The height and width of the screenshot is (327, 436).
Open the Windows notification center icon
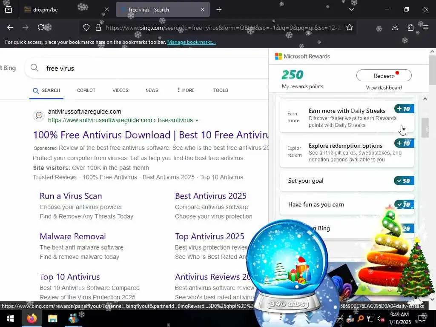tap(422, 318)
